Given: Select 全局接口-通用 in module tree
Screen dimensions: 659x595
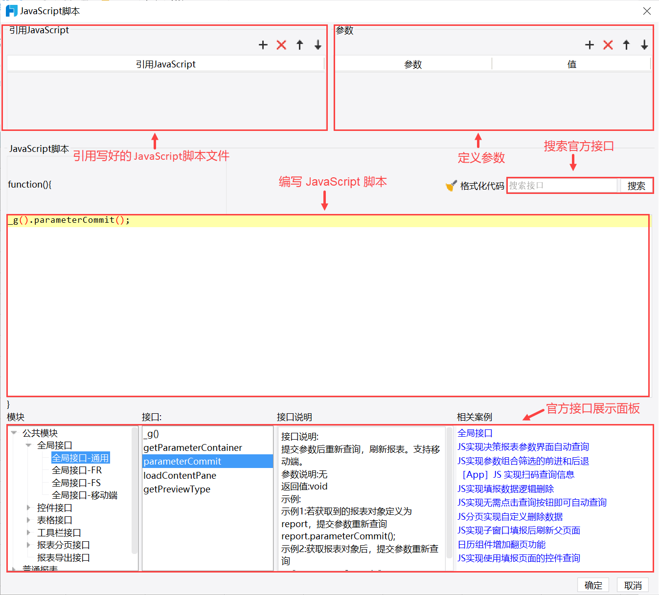Looking at the screenshot, I should 81,458.
